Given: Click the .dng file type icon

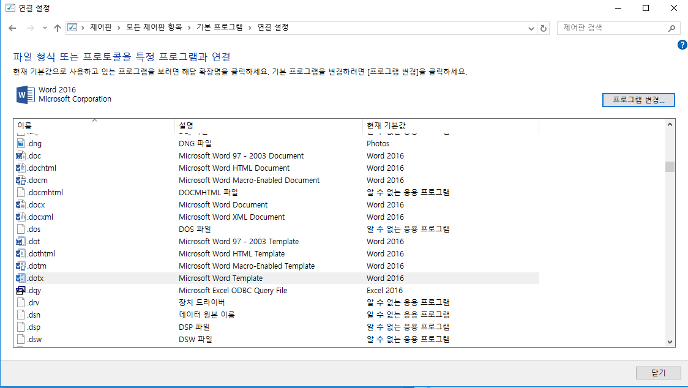Looking at the screenshot, I should pyautogui.click(x=21, y=144).
